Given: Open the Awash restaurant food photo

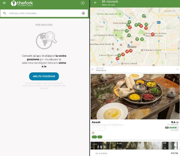Looking at the screenshot, I should click(135, 97).
